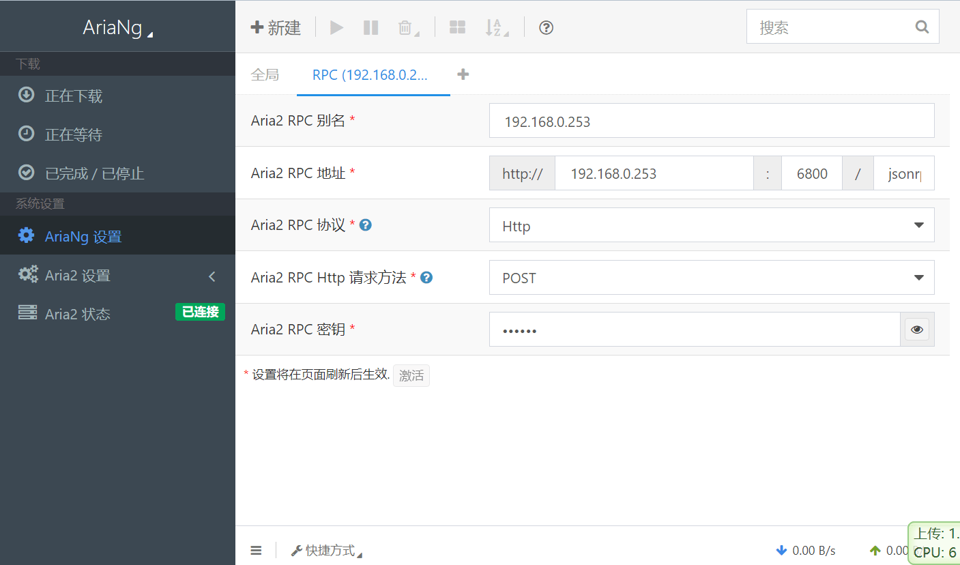Image resolution: width=960 pixels, height=565 pixels.
Task: Click the help question mark icon in toolbar
Action: click(546, 27)
